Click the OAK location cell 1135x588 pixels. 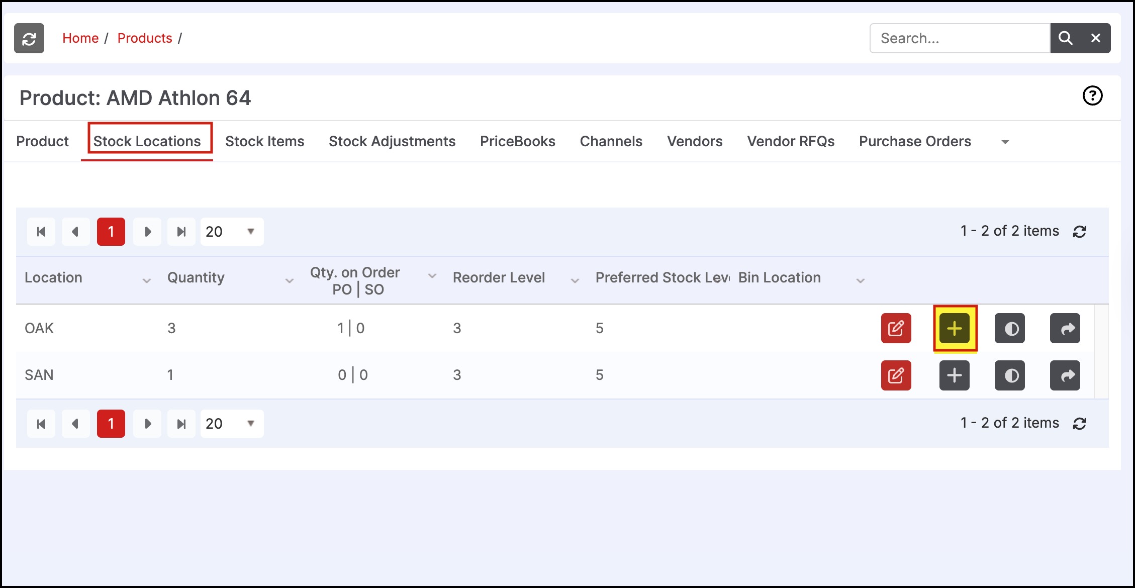coord(39,328)
